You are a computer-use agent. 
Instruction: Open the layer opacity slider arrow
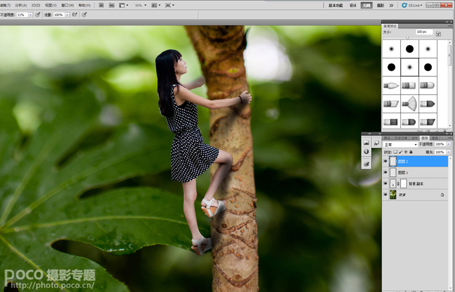tap(449, 144)
